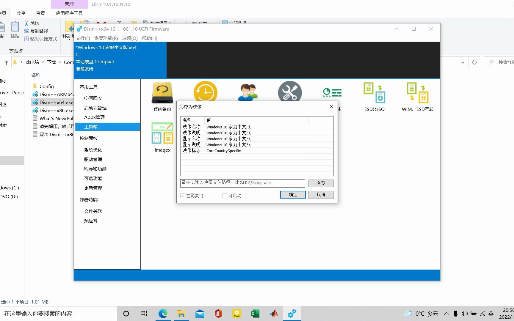This screenshot has width=514, height=321.
Task: Click the Paste (粘贴) icon in Explorer
Action: (15, 30)
